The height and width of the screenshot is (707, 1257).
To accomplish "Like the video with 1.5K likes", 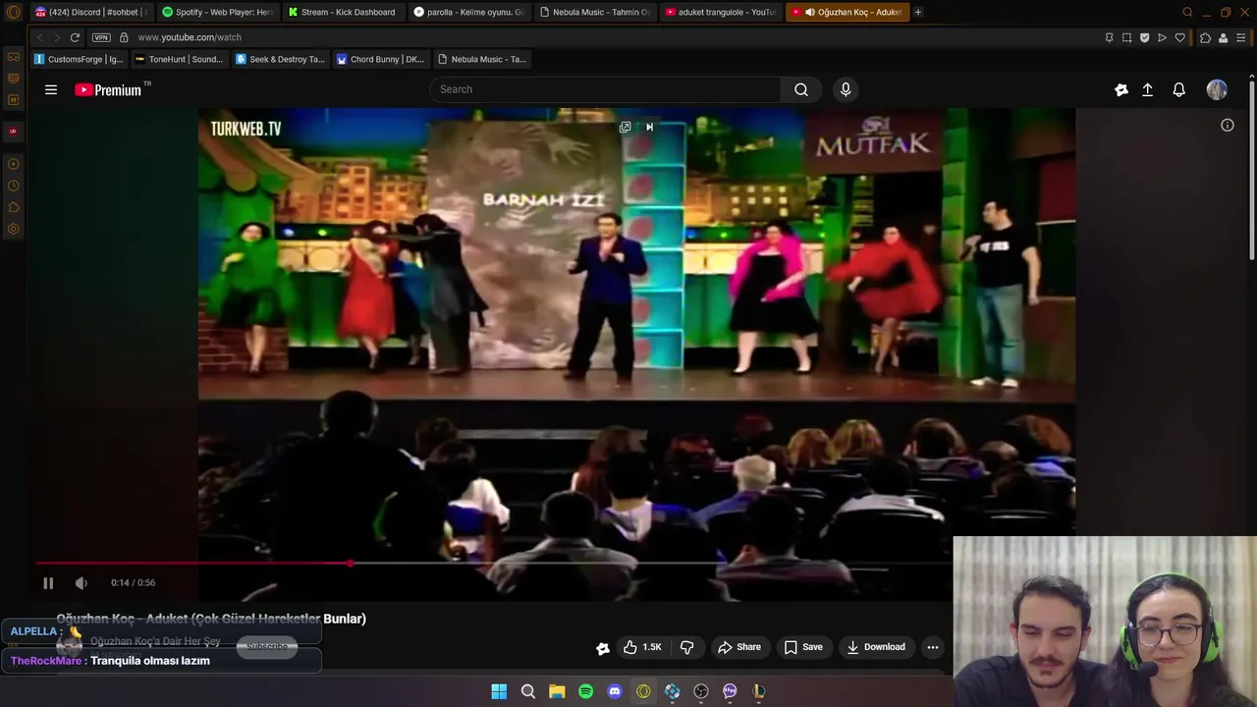I will pyautogui.click(x=642, y=647).
